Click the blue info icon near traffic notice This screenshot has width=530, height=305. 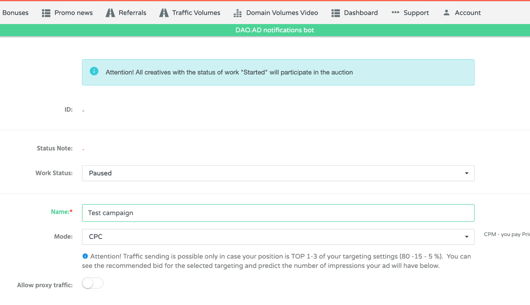click(85, 256)
